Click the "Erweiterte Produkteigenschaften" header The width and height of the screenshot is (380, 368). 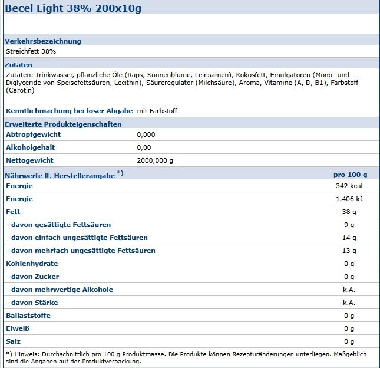point(63,124)
